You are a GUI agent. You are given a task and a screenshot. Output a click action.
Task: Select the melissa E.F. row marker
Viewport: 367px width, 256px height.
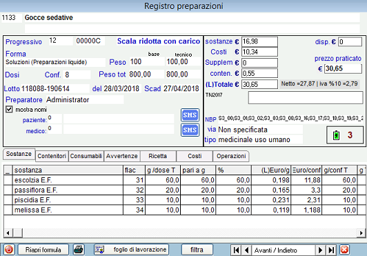point(8,210)
